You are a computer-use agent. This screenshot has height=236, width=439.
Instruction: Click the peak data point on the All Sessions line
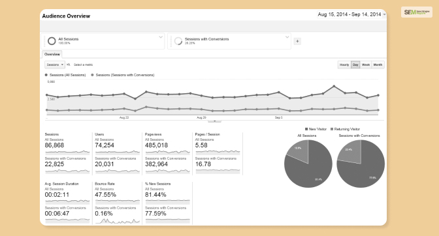click(334, 86)
